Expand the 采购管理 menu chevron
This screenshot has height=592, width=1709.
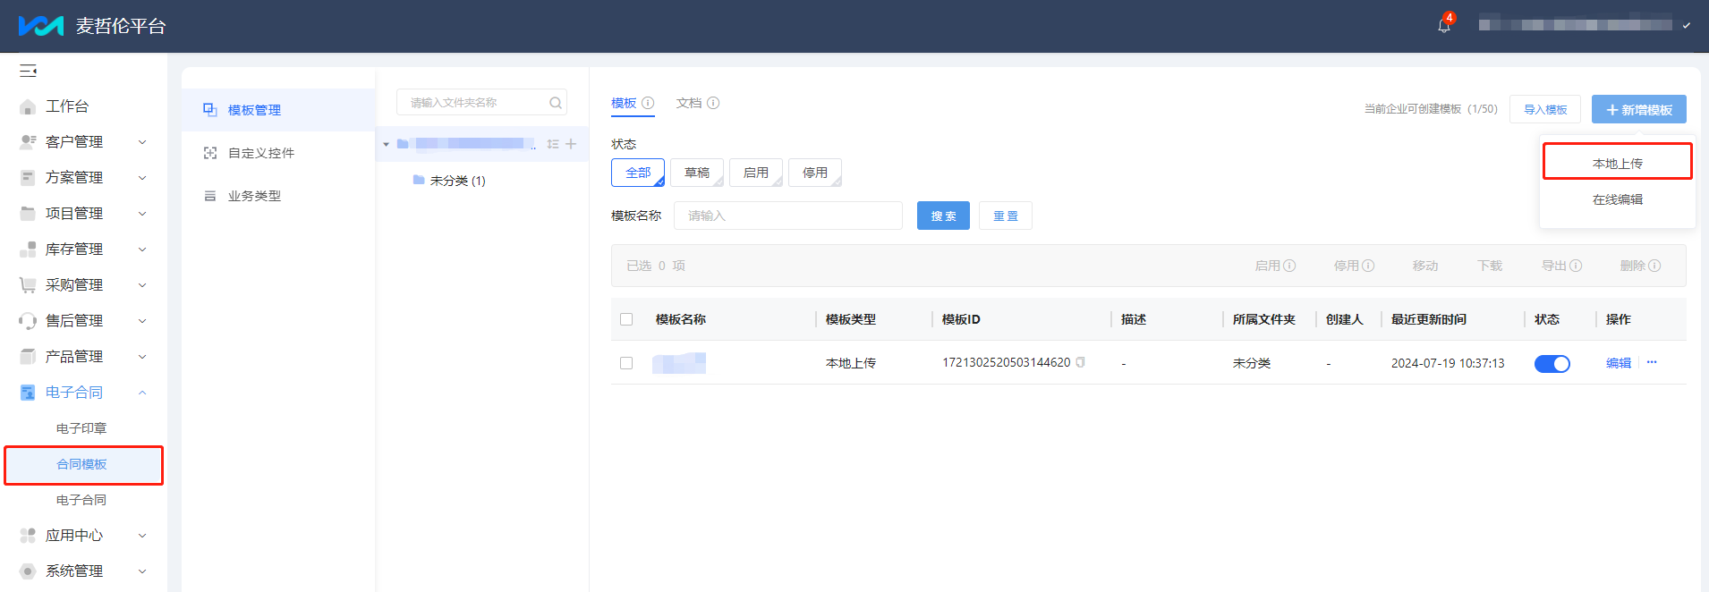coord(142,285)
